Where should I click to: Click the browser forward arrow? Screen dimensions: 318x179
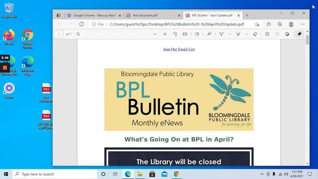pyautogui.click(x=71, y=24)
